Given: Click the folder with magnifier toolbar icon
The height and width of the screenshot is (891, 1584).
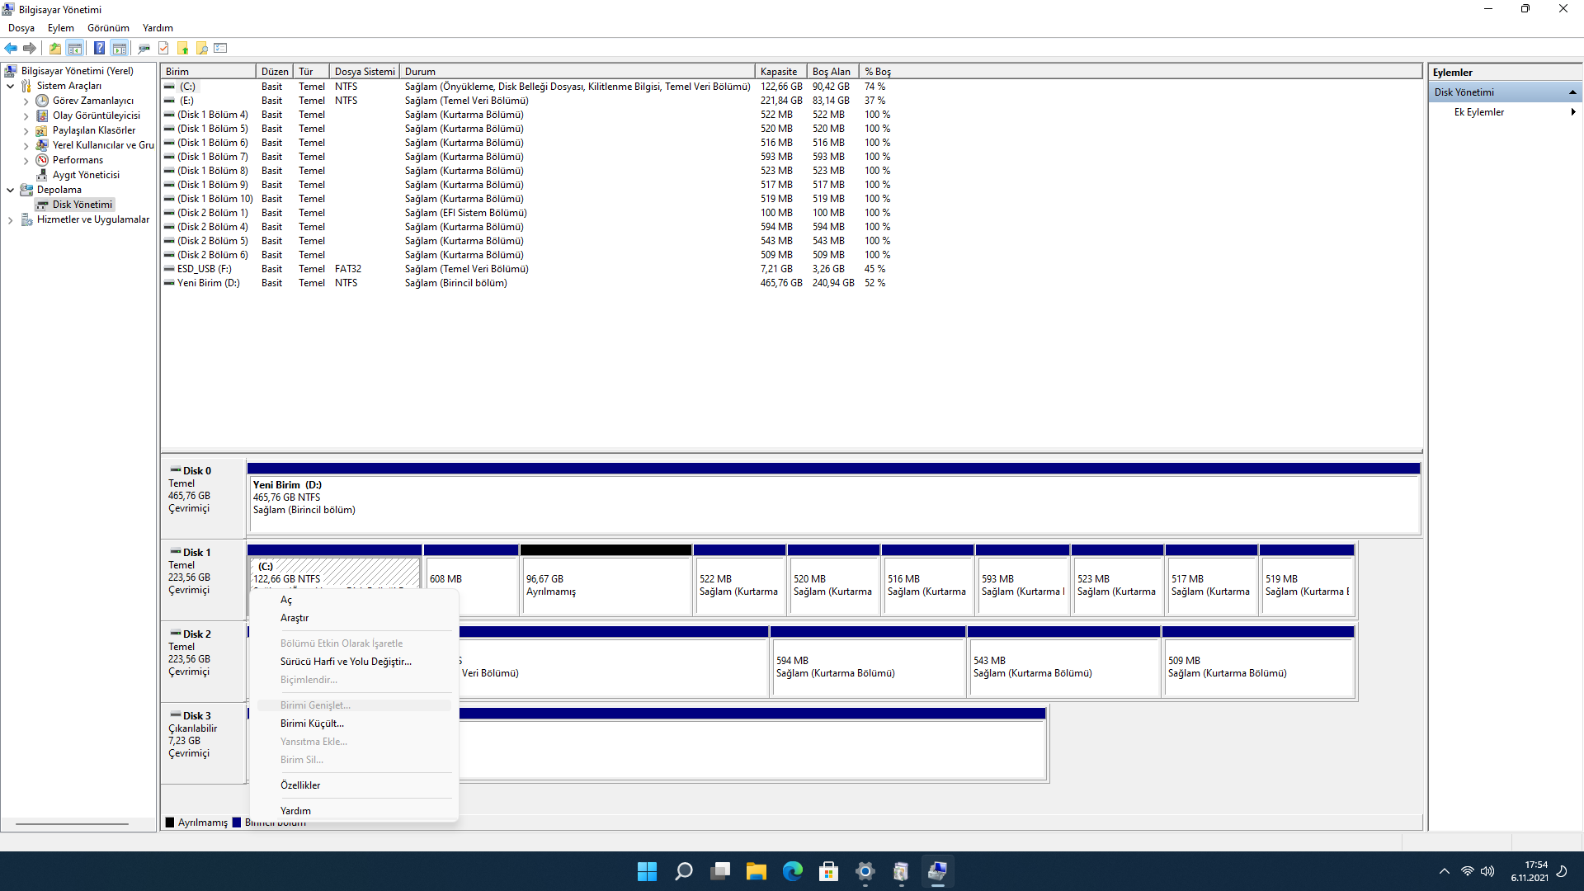Looking at the screenshot, I should tap(201, 48).
